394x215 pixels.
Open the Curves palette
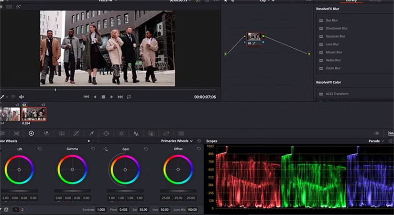click(76, 133)
